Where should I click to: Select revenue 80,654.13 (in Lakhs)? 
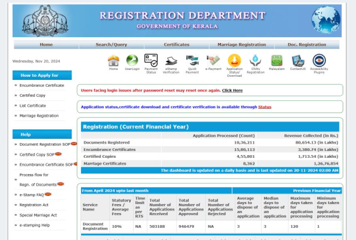[317, 142]
